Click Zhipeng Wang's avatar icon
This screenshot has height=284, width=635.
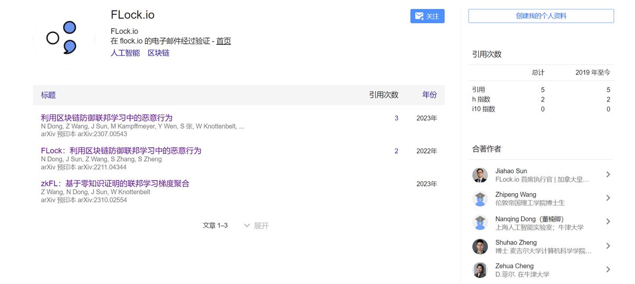tap(480, 198)
